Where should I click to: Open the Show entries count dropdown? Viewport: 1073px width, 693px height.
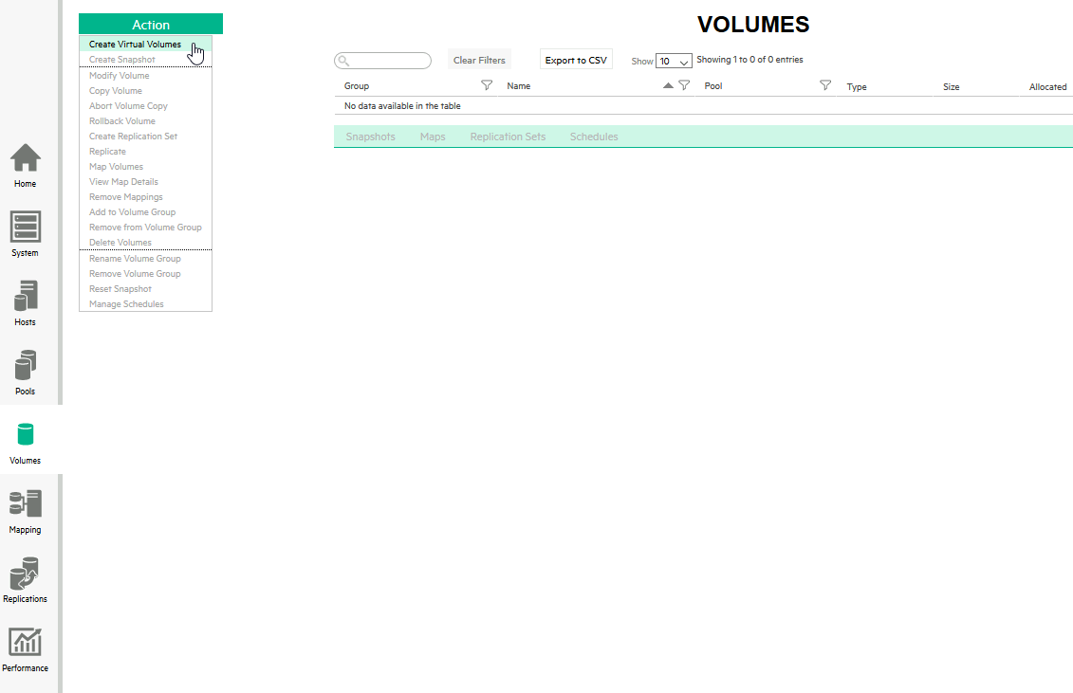674,61
